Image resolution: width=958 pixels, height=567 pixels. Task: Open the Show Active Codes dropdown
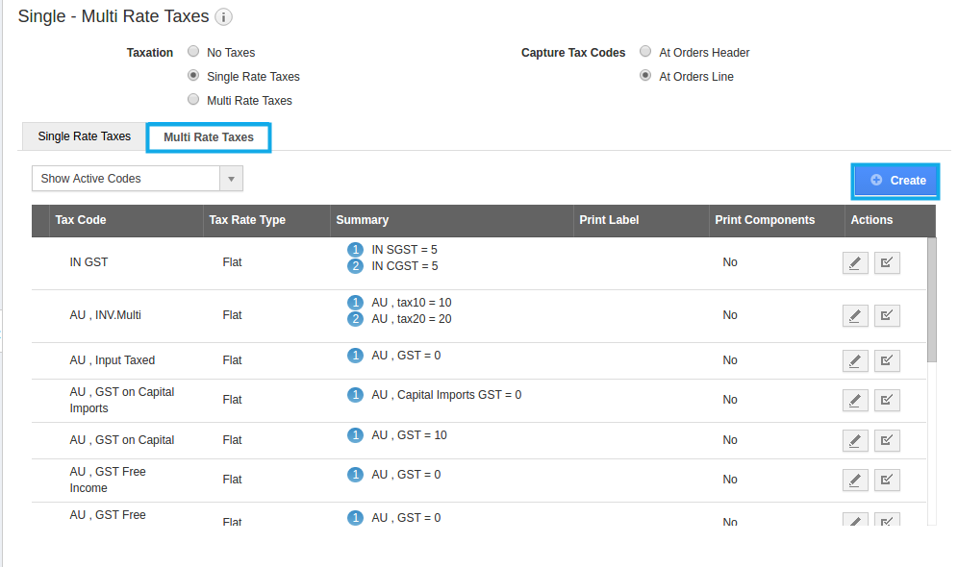pyautogui.click(x=138, y=179)
